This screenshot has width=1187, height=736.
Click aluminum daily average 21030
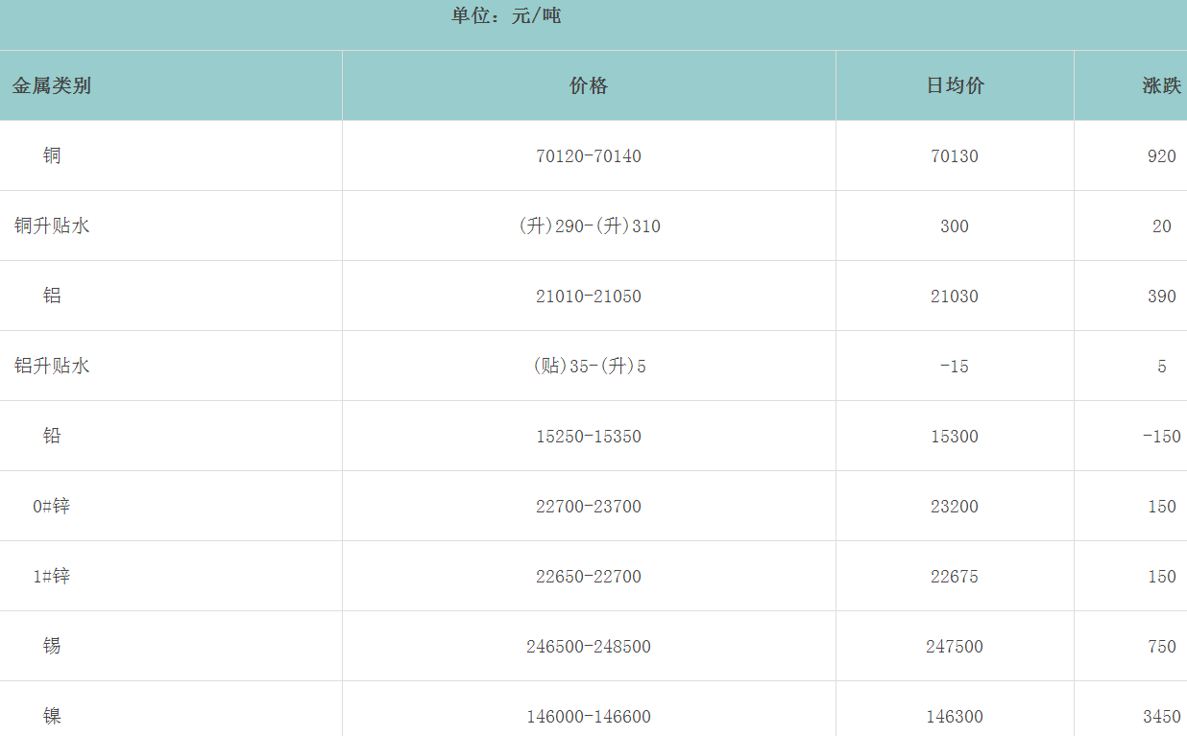click(955, 297)
